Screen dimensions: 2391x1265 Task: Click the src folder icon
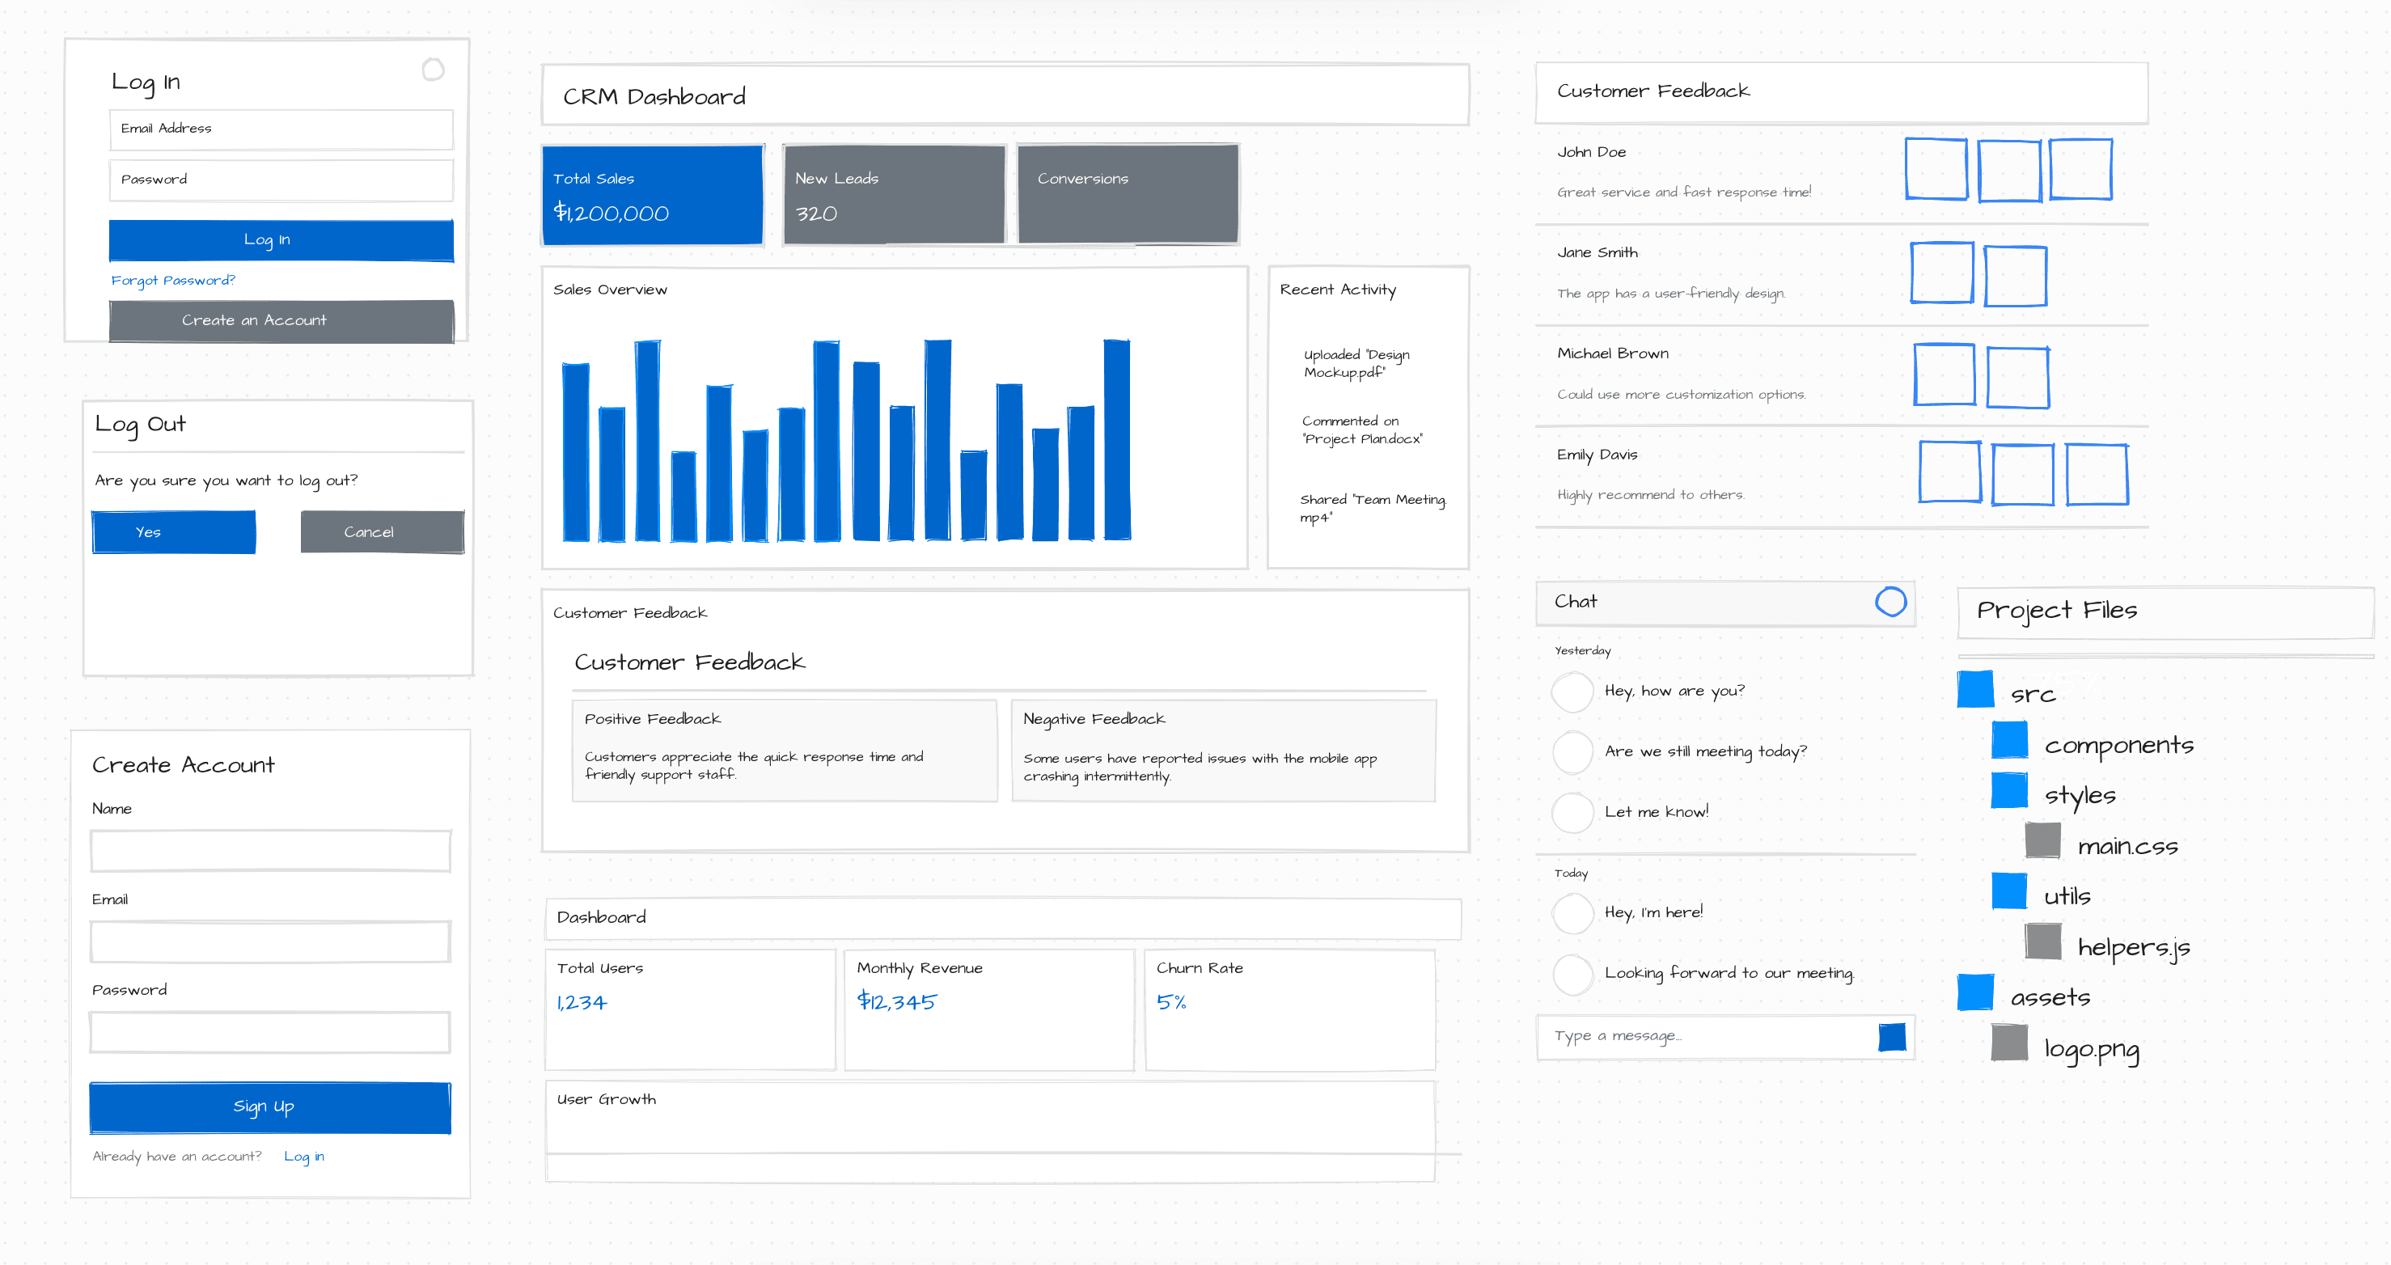coord(1975,690)
